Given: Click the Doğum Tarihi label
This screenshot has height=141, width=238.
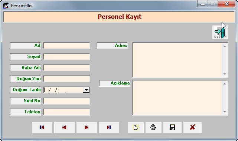Looking at the screenshot, I should pos(26,90).
